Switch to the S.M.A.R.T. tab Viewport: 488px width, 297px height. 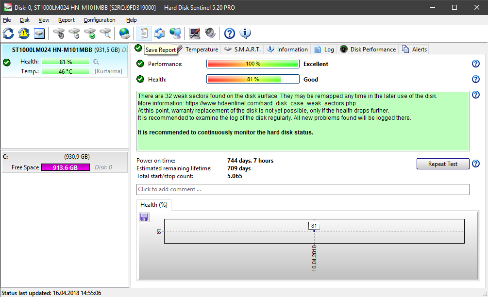click(x=242, y=49)
